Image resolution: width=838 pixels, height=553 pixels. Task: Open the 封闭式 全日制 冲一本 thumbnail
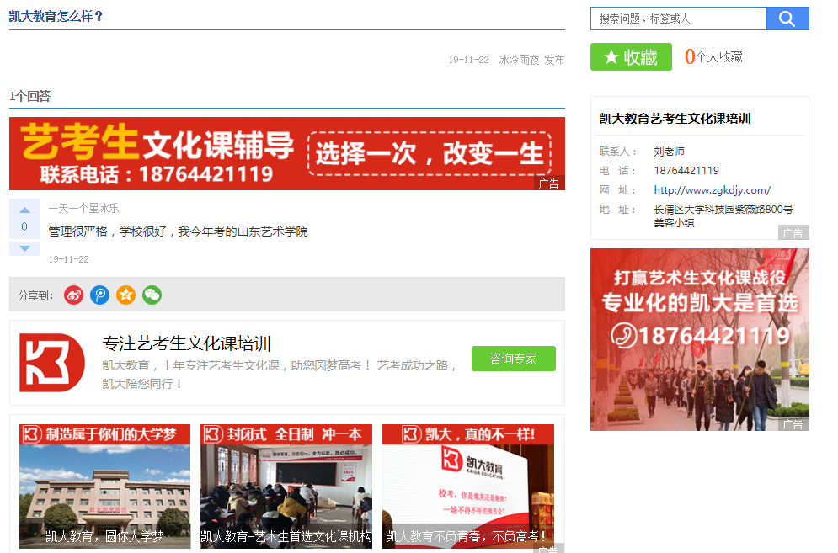[286, 487]
